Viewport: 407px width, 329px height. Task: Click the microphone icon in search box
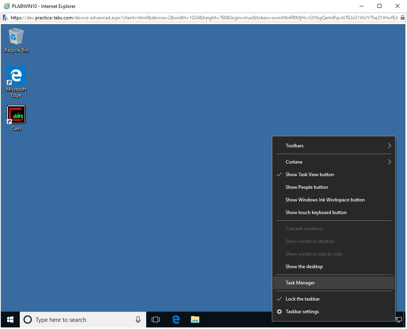pos(138,320)
